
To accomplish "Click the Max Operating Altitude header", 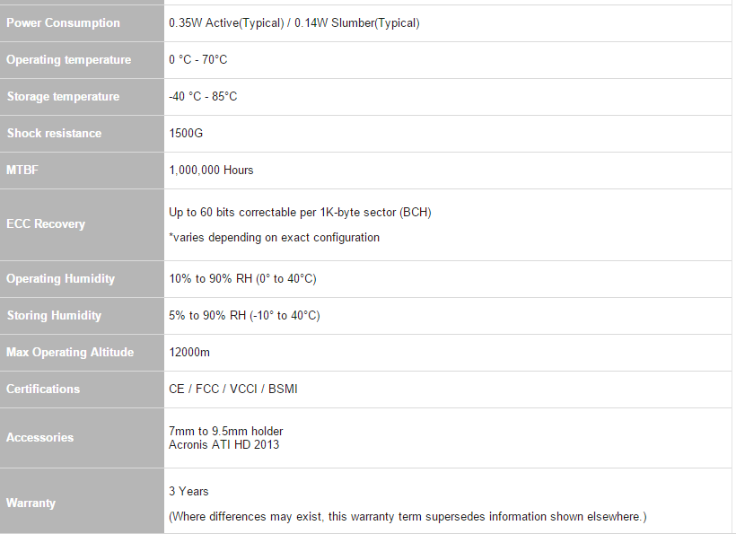I will coord(70,353).
